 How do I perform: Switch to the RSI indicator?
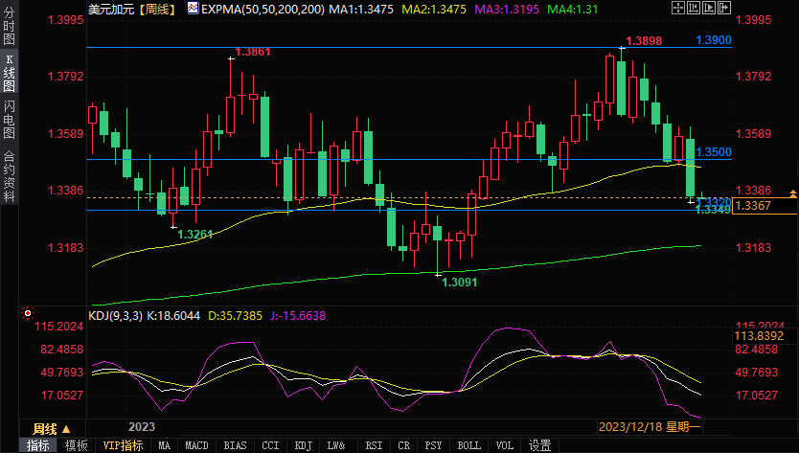coord(374,445)
